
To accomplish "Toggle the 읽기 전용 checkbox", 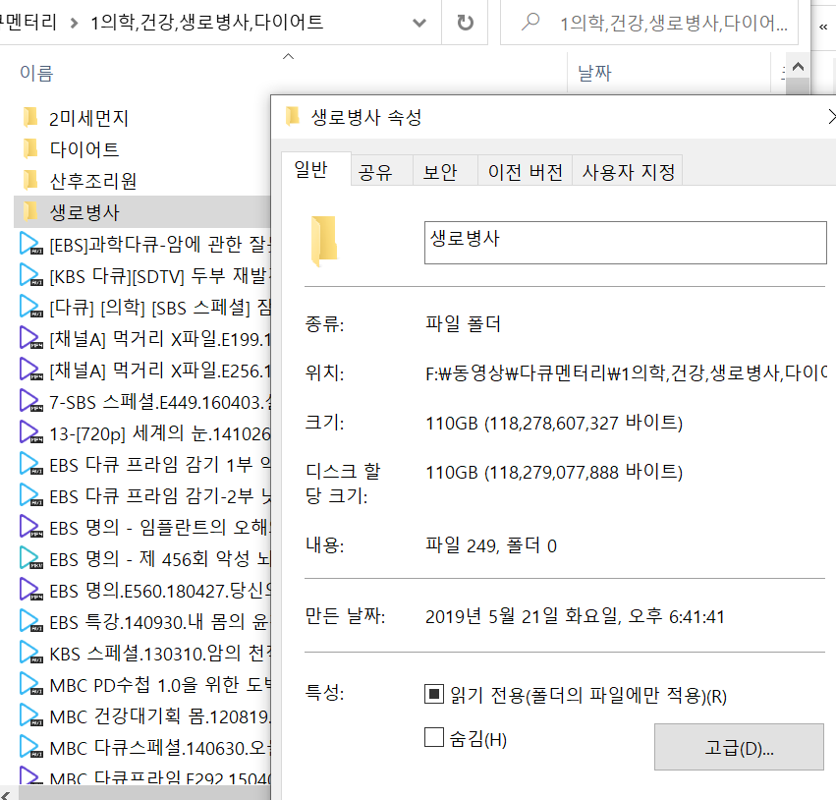I will [434, 696].
